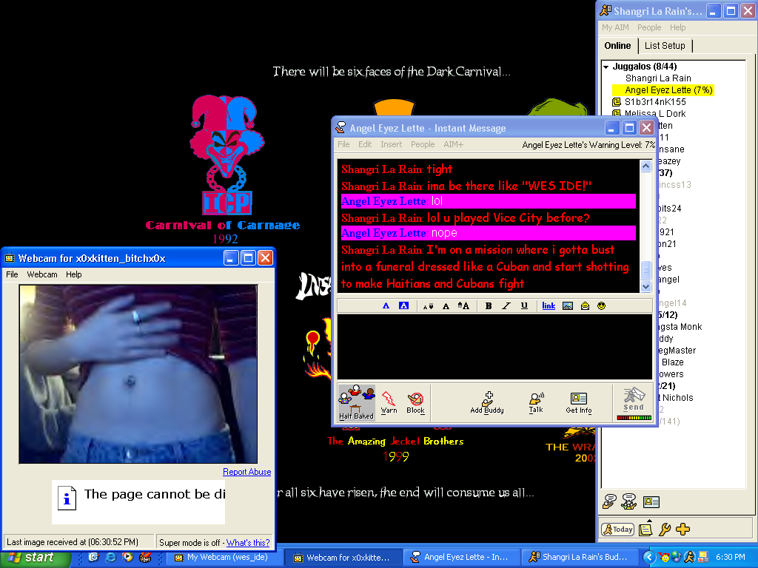Collapse the Juggalos buddy group
The width and height of the screenshot is (758, 568).
pos(606,67)
